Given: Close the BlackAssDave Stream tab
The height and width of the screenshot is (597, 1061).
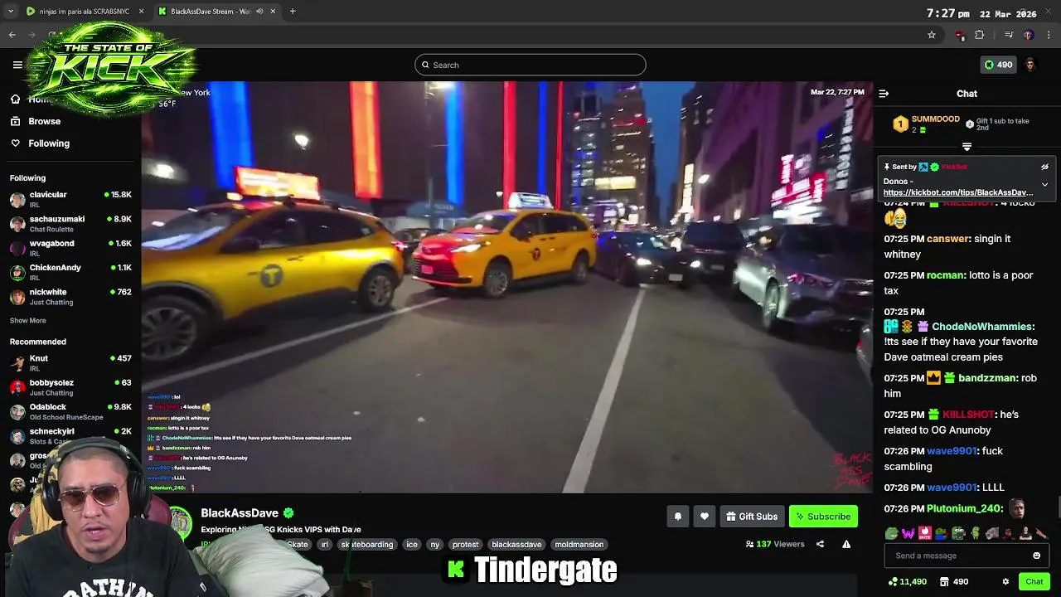Looking at the screenshot, I should click(273, 12).
